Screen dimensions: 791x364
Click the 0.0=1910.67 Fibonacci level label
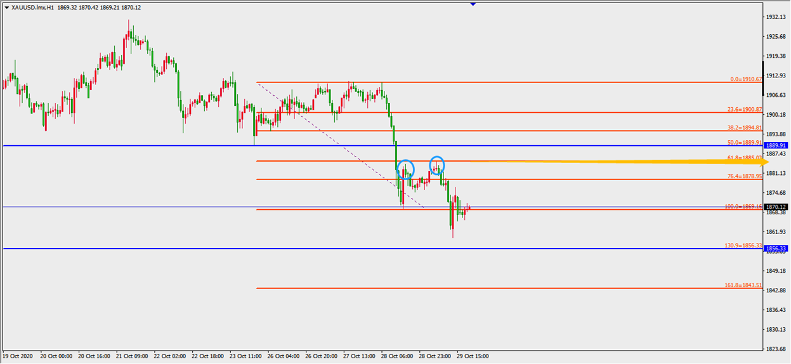click(x=745, y=79)
